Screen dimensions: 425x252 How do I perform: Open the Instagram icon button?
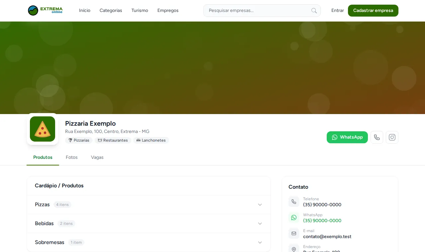[x=392, y=137]
